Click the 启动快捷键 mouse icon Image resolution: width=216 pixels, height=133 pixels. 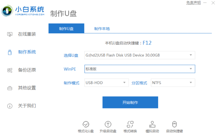pos(174,124)
